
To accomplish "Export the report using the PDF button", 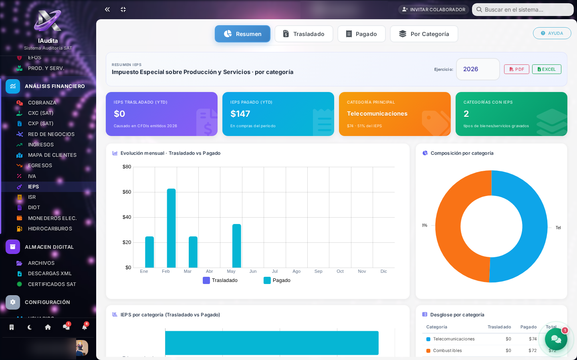I will 516,69.
